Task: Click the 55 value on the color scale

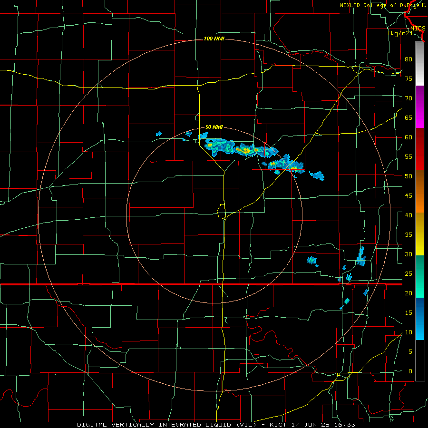Action: point(409,156)
